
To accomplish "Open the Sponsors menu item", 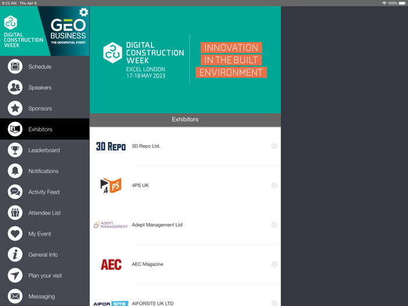I will [x=44, y=108].
